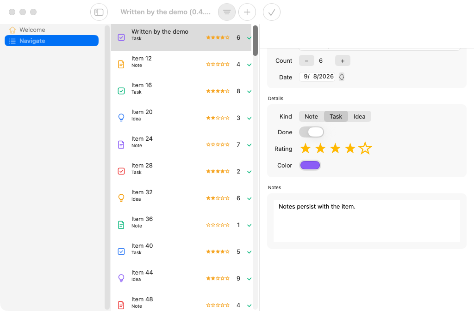Click the window title Written by the demo
The image size is (474, 311).
coord(165,12)
